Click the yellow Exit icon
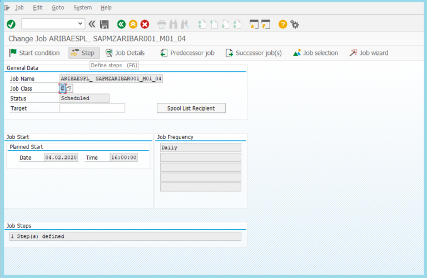 [133, 24]
